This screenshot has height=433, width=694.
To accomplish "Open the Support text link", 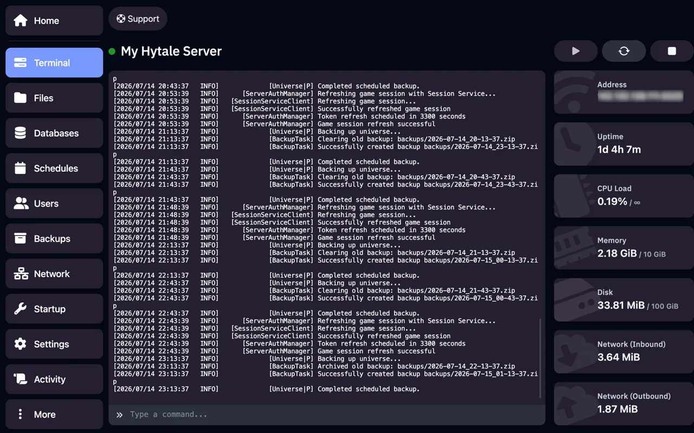I will click(x=143, y=19).
